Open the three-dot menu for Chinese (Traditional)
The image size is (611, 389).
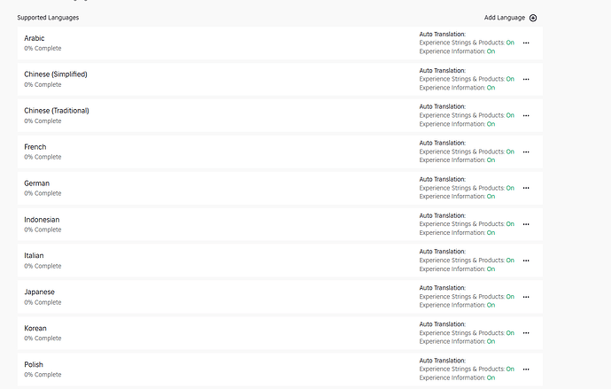526,115
